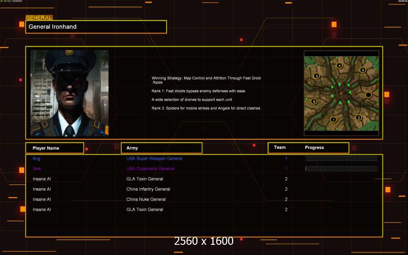Click the General Ironhand name field
408x255 pixels.
click(96, 27)
